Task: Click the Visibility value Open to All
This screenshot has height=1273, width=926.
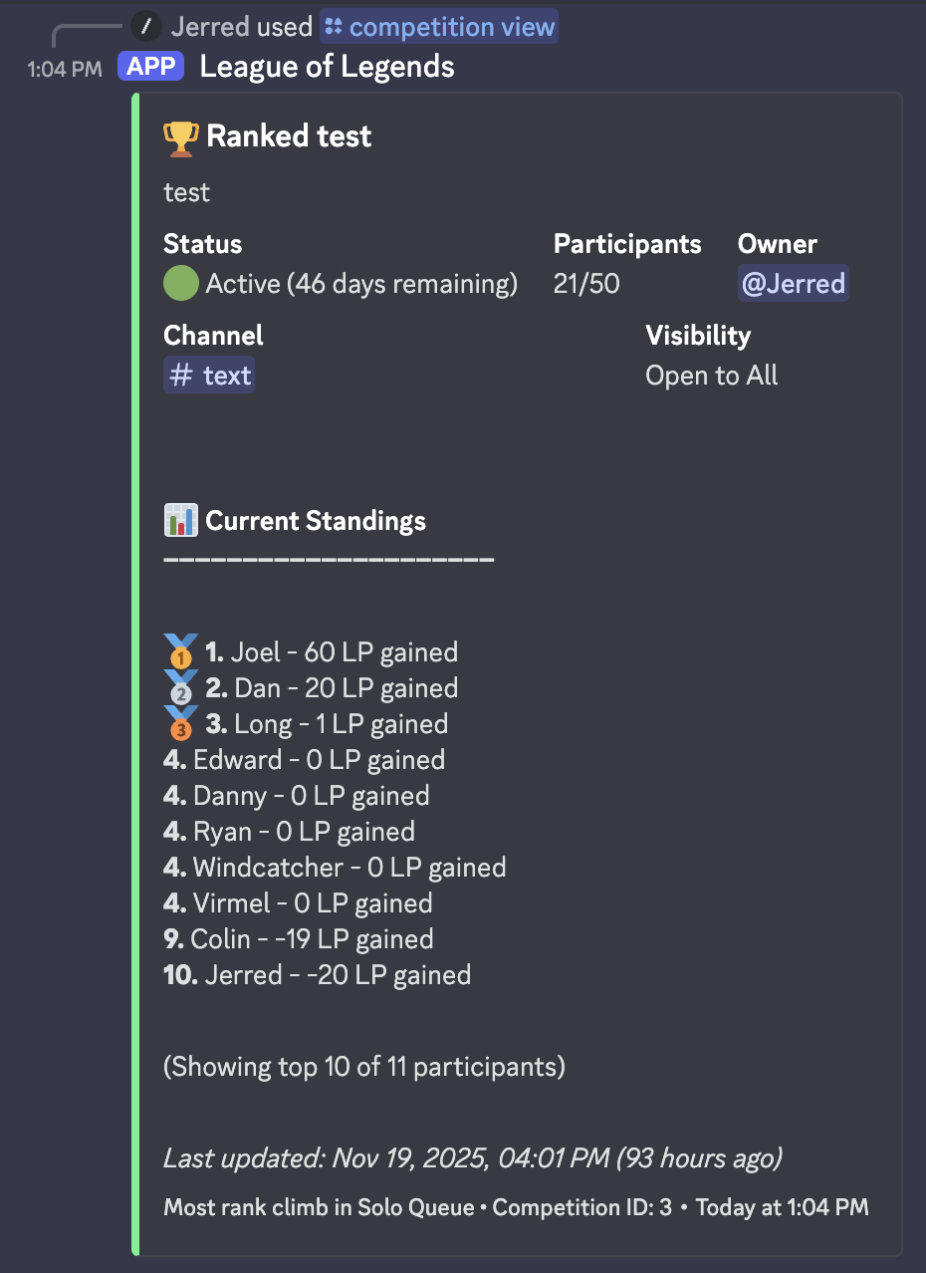Action: [x=711, y=376]
